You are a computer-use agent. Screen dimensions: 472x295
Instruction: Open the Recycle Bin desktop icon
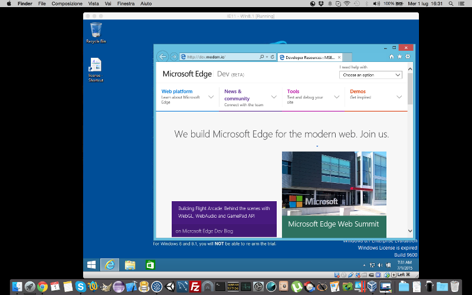click(96, 33)
